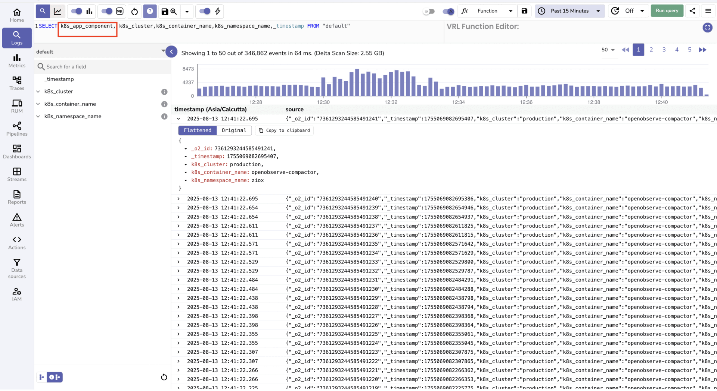Image resolution: width=717 pixels, height=391 pixels.
Task: Save the current search view
Action: [x=164, y=12]
